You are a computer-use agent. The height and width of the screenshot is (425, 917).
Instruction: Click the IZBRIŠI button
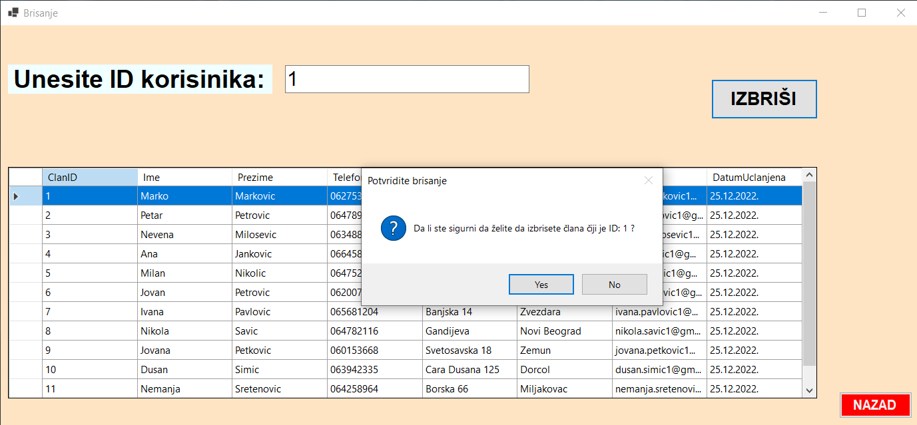point(764,99)
